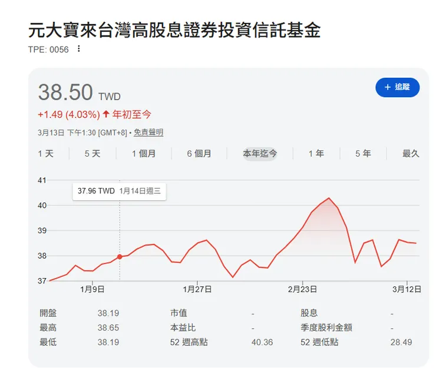The height and width of the screenshot is (377, 436).
Task: Click the 本益比 label
Action: click(x=183, y=328)
